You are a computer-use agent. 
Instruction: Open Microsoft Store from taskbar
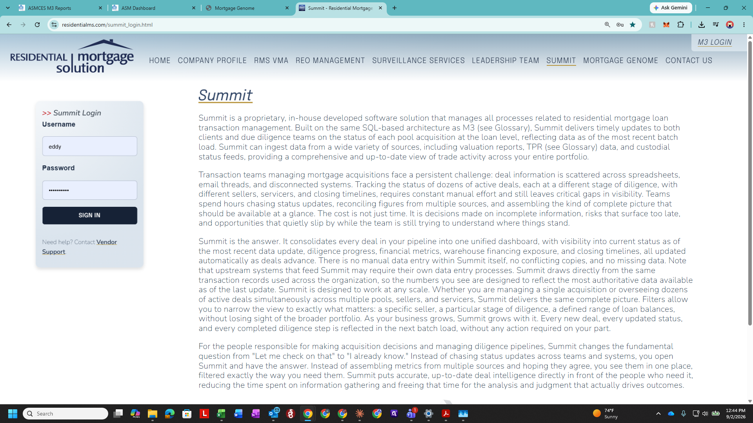click(187, 414)
